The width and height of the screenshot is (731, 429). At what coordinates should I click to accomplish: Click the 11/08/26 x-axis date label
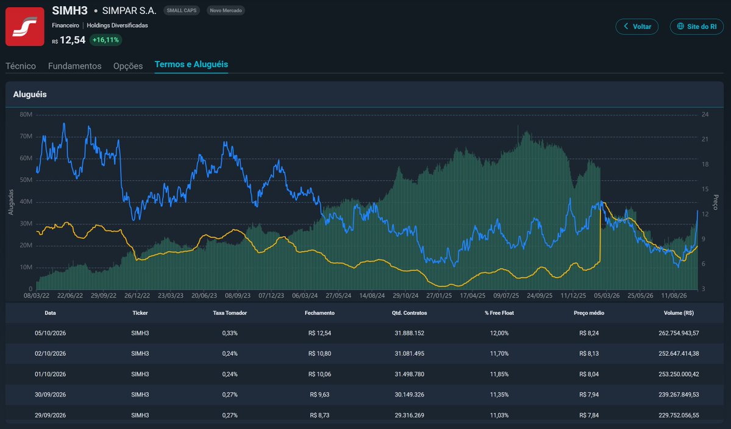[674, 296]
